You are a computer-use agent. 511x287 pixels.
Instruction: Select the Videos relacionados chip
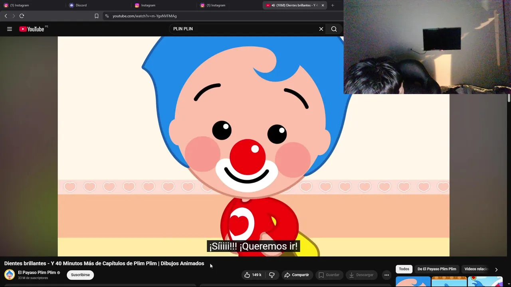[x=476, y=269]
